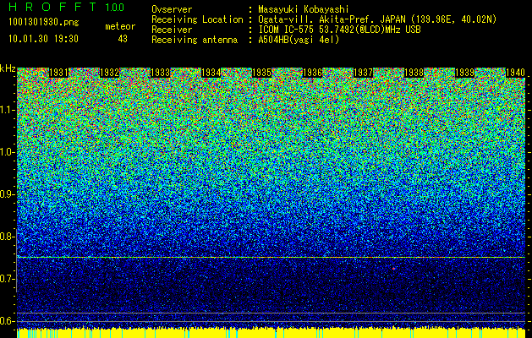This screenshot has height=338, width=532.
Task: Click the 0.8 frequency axis label
Action: tap(6, 237)
